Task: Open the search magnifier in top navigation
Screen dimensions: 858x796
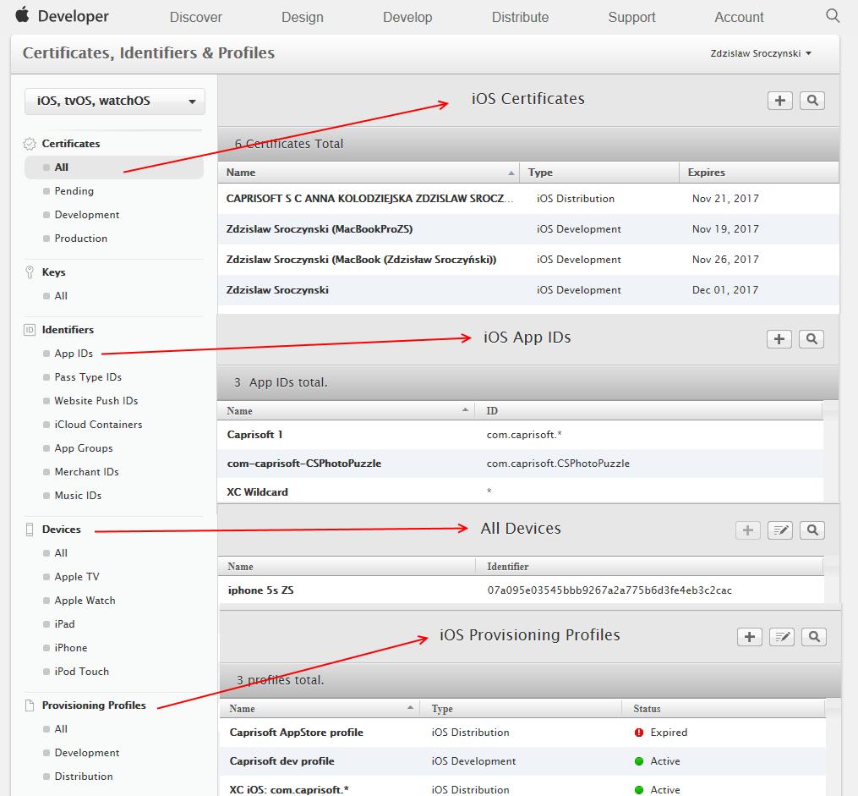Action: [x=833, y=15]
